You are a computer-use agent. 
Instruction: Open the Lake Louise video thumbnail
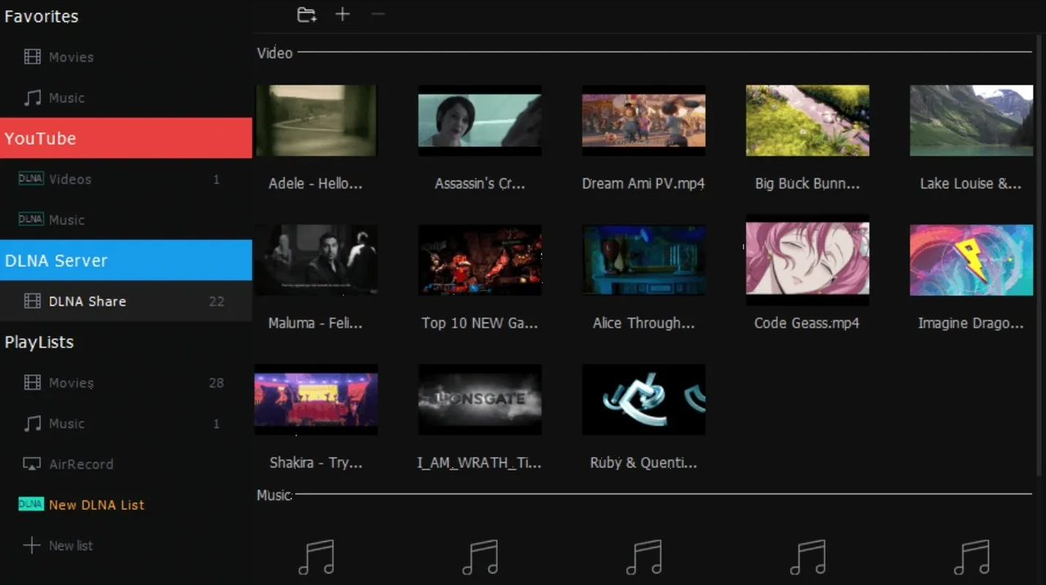pyautogui.click(x=972, y=120)
